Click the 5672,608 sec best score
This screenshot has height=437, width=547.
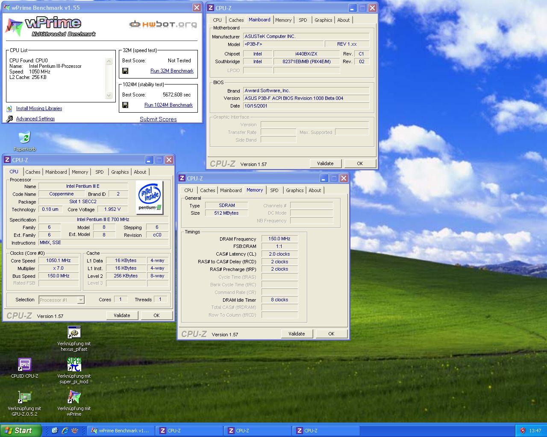pos(177,95)
